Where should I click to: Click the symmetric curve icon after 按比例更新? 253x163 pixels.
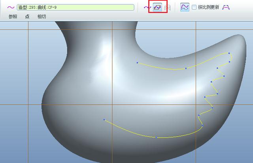pos(226,7)
